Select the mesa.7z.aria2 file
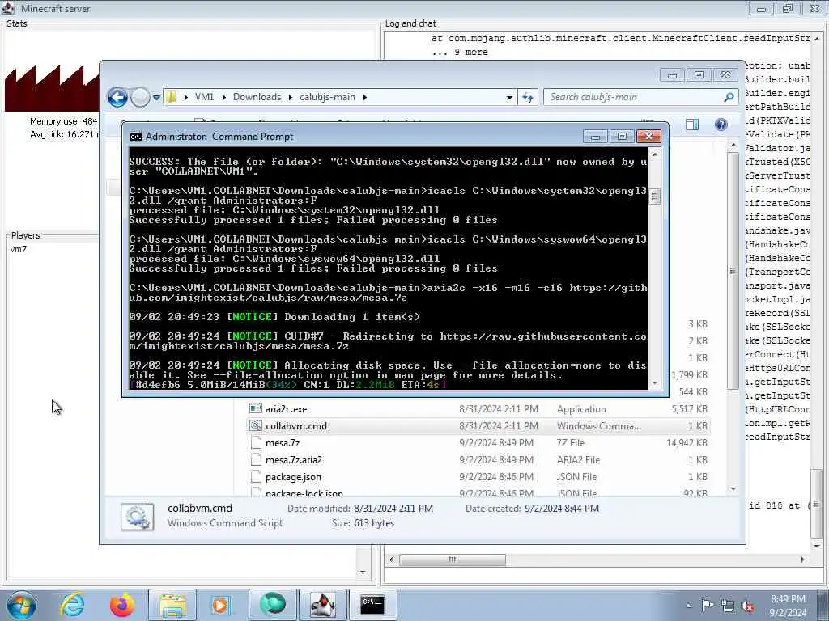The width and height of the screenshot is (829, 621). 293,460
